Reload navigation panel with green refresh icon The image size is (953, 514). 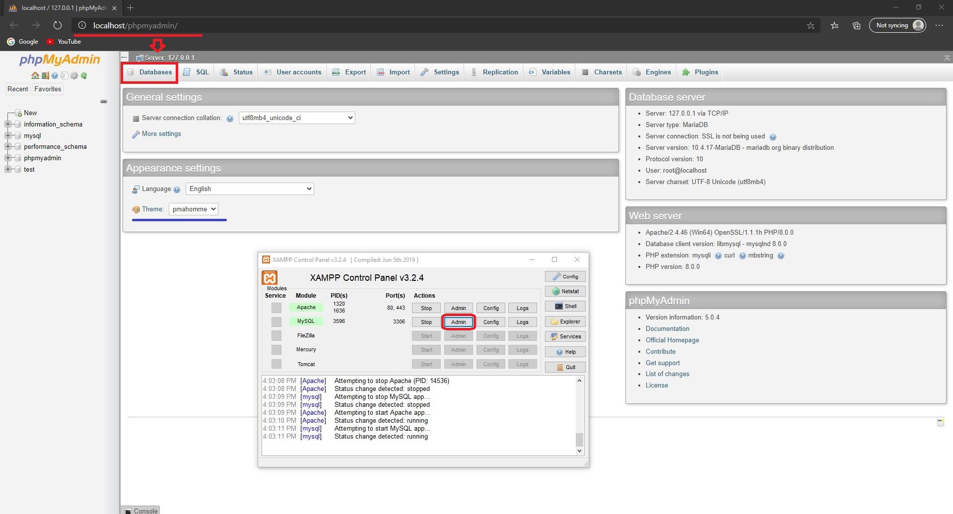(84, 76)
